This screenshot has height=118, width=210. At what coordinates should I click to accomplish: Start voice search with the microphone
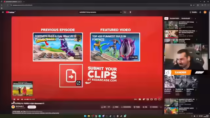pyautogui.click(x=130, y=12)
